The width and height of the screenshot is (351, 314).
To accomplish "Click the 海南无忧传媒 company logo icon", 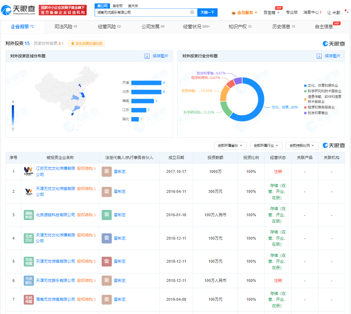I will (x=29, y=299).
